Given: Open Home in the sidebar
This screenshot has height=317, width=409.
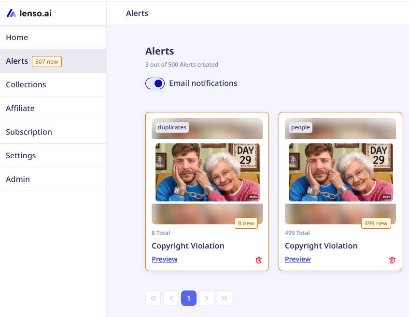Looking at the screenshot, I should (x=53, y=37).
